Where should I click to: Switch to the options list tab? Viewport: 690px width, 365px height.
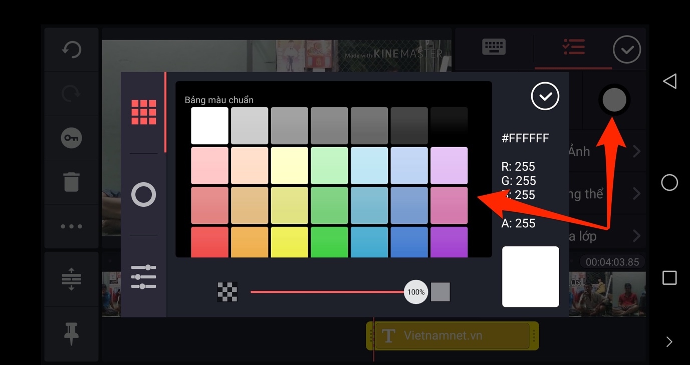573,48
